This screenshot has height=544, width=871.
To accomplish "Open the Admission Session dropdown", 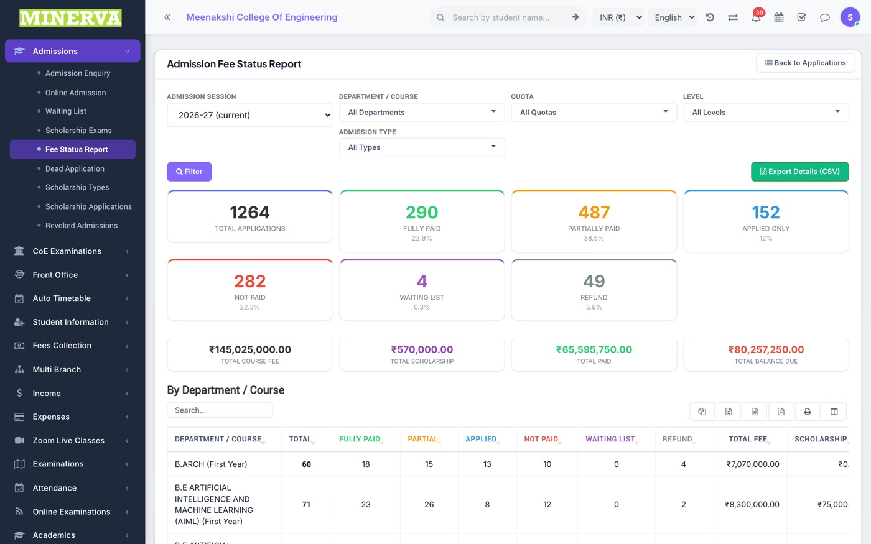I will (250, 115).
